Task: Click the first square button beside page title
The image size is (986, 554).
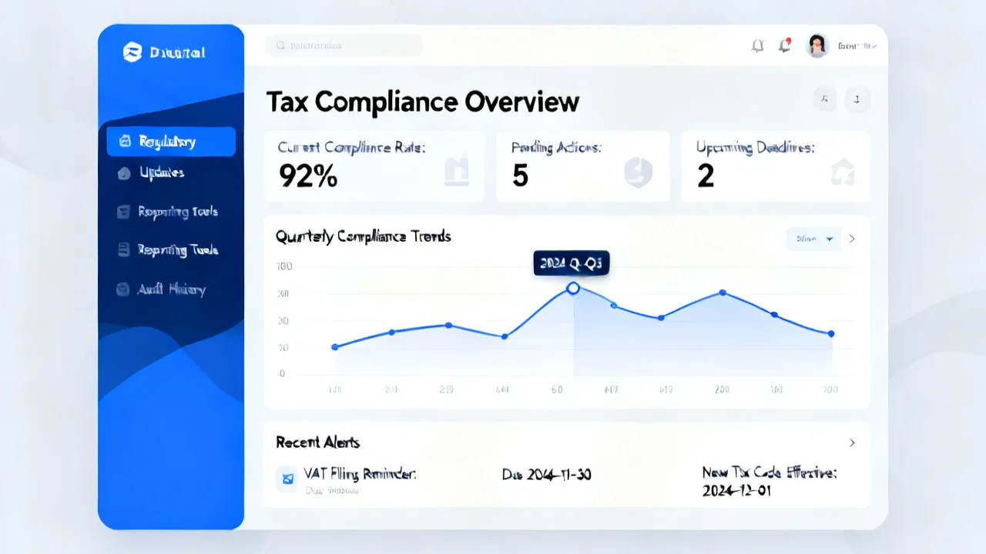Action: (x=825, y=98)
